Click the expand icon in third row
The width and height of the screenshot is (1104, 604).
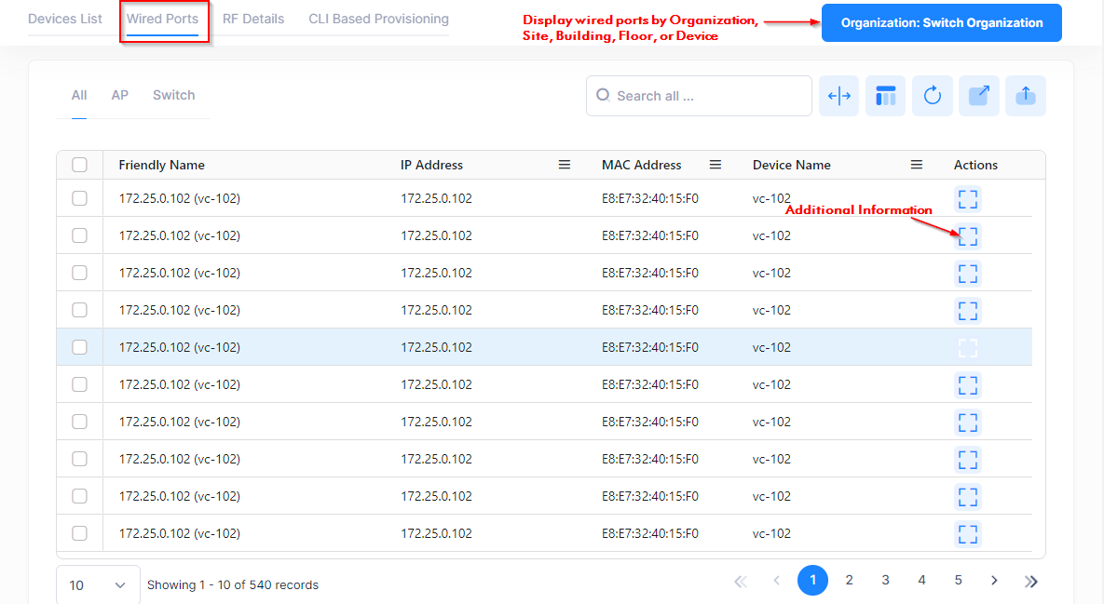pyautogui.click(x=968, y=274)
